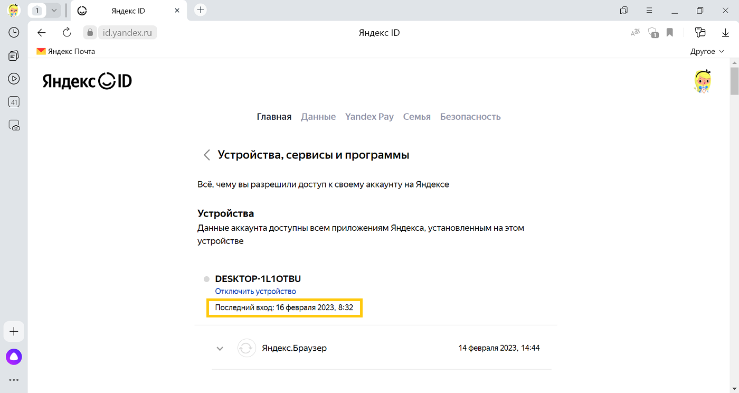
Task: Click Отключить устройство link
Action: coord(255,291)
